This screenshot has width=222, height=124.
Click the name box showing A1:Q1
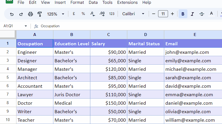click(8, 26)
